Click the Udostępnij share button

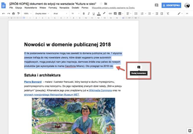tap(171, 5)
